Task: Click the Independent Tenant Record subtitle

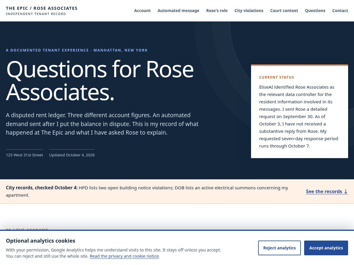Action: (36, 14)
